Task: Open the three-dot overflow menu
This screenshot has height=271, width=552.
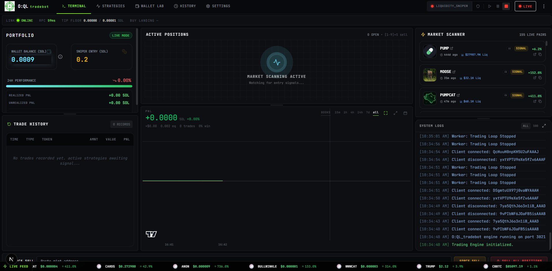Action: click(x=544, y=6)
